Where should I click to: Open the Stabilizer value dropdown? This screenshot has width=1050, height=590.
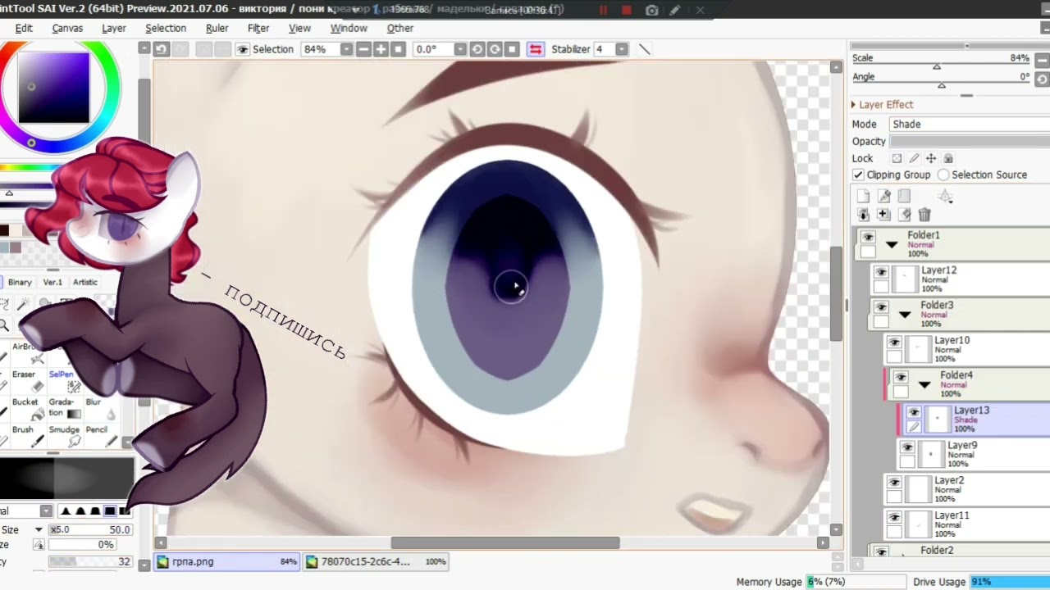622,49
